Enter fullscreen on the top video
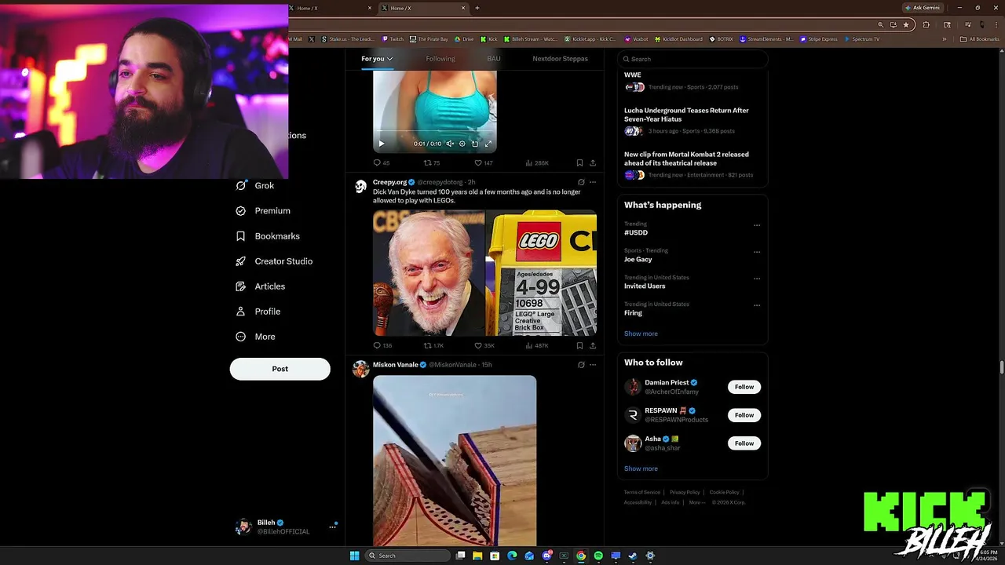This screenshot has height=565, width=1005. point(488,144)
